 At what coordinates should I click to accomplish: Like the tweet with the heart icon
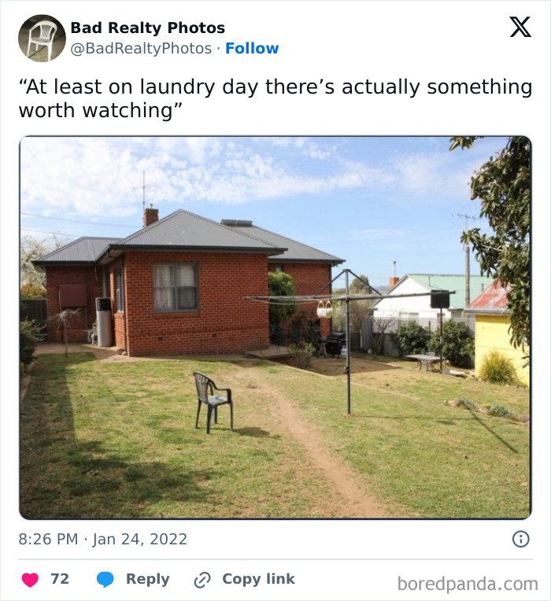pyautogui.click(x=30, y=580)
